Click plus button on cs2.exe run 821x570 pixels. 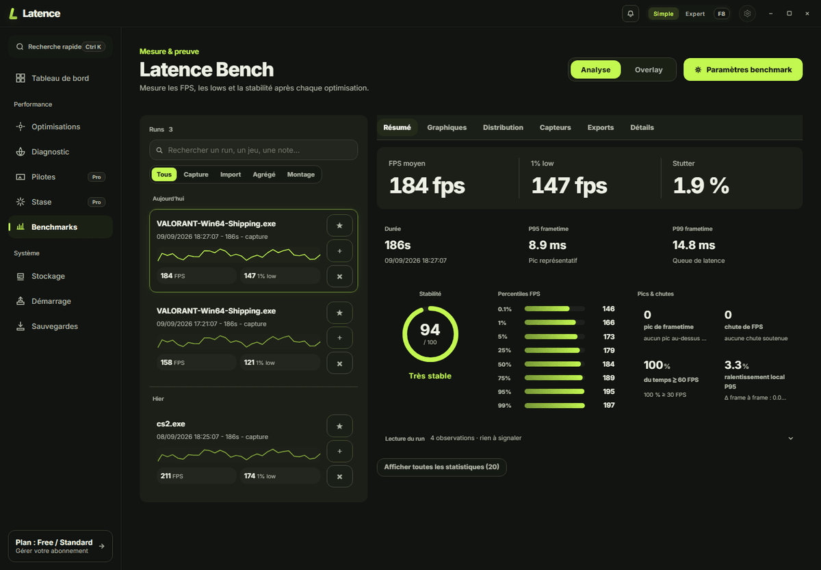(x=339, y=451)
